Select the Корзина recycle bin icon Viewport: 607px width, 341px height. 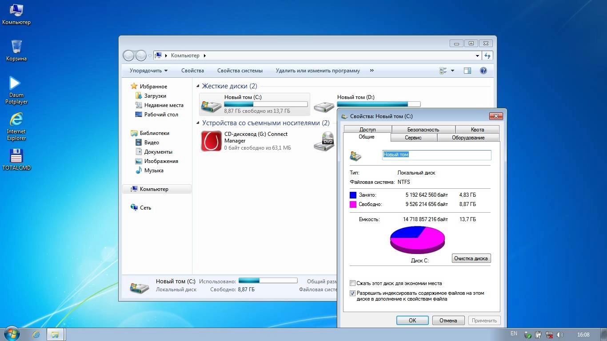[x=16, y=50]
